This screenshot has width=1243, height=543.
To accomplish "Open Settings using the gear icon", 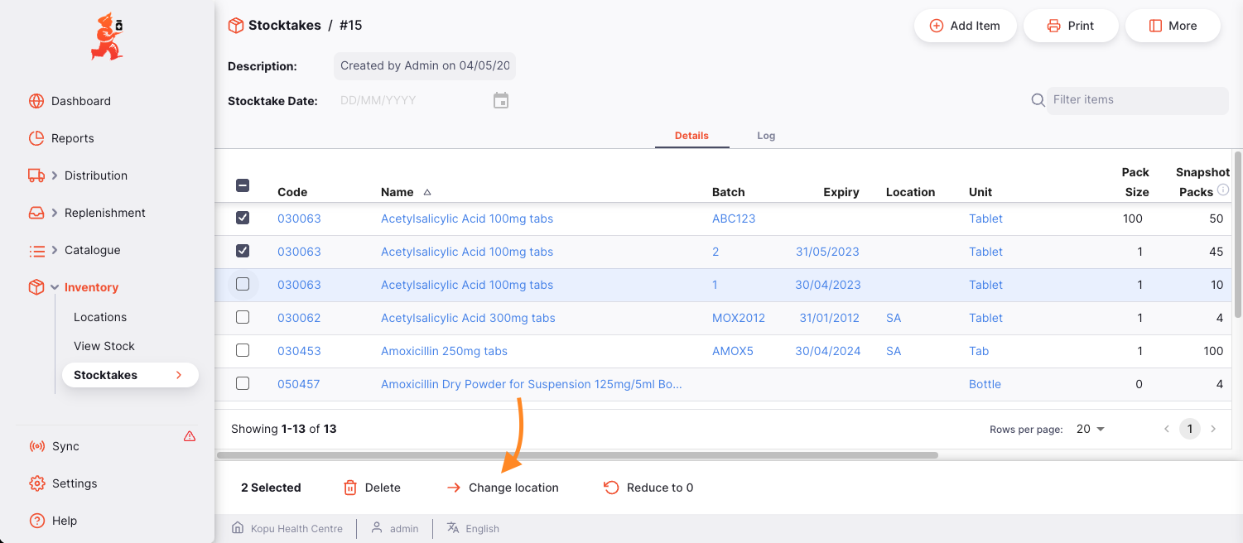I will (36, 483).
